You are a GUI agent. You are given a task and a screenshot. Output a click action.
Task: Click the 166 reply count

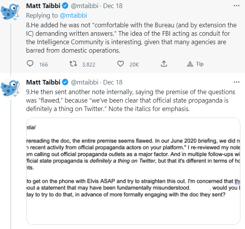[44, 65]
